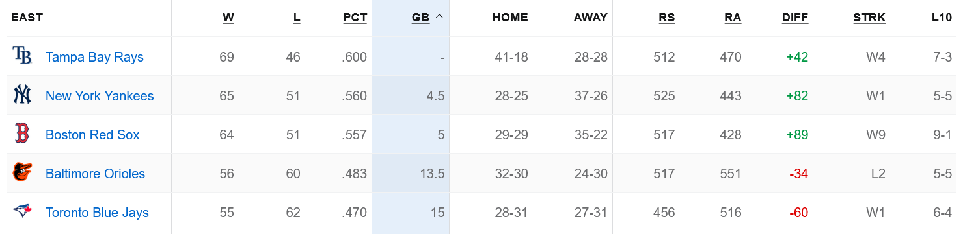963x234 pixels.
Task: Select the Yankees 4.5 games-back cell
Action: (411, 95)
